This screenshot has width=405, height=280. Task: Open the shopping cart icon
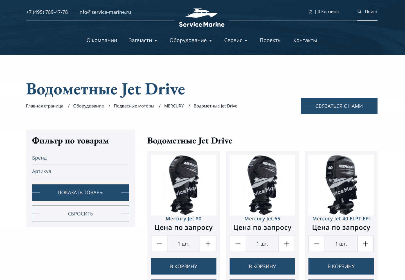(x=310, y=12)
